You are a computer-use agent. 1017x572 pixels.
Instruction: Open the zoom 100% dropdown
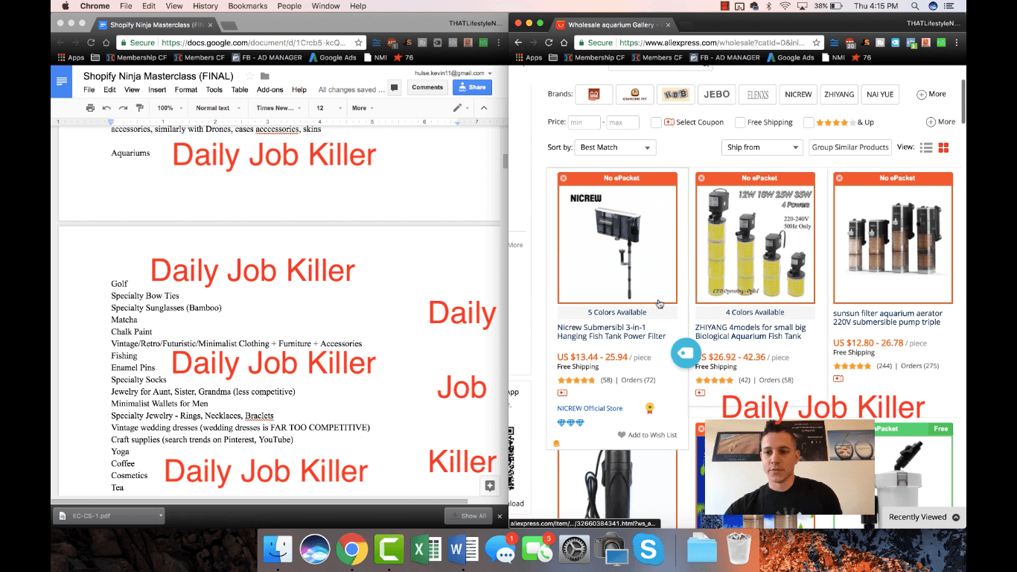pyautogui.click(x=169, y=108)
